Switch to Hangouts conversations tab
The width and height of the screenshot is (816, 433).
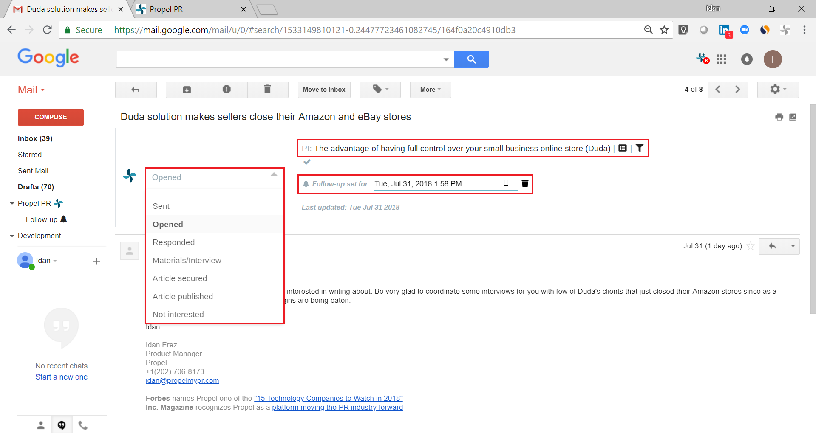[x=62, y=425]
